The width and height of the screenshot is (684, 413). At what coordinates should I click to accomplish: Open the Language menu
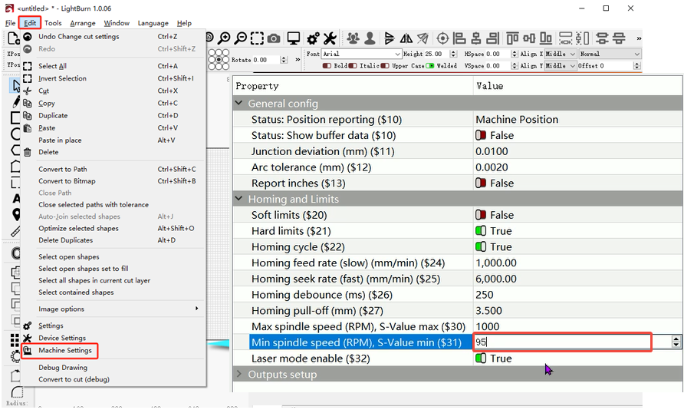pos(153,23)
